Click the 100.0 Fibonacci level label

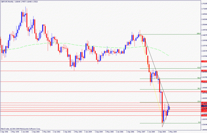click(199, 33)
